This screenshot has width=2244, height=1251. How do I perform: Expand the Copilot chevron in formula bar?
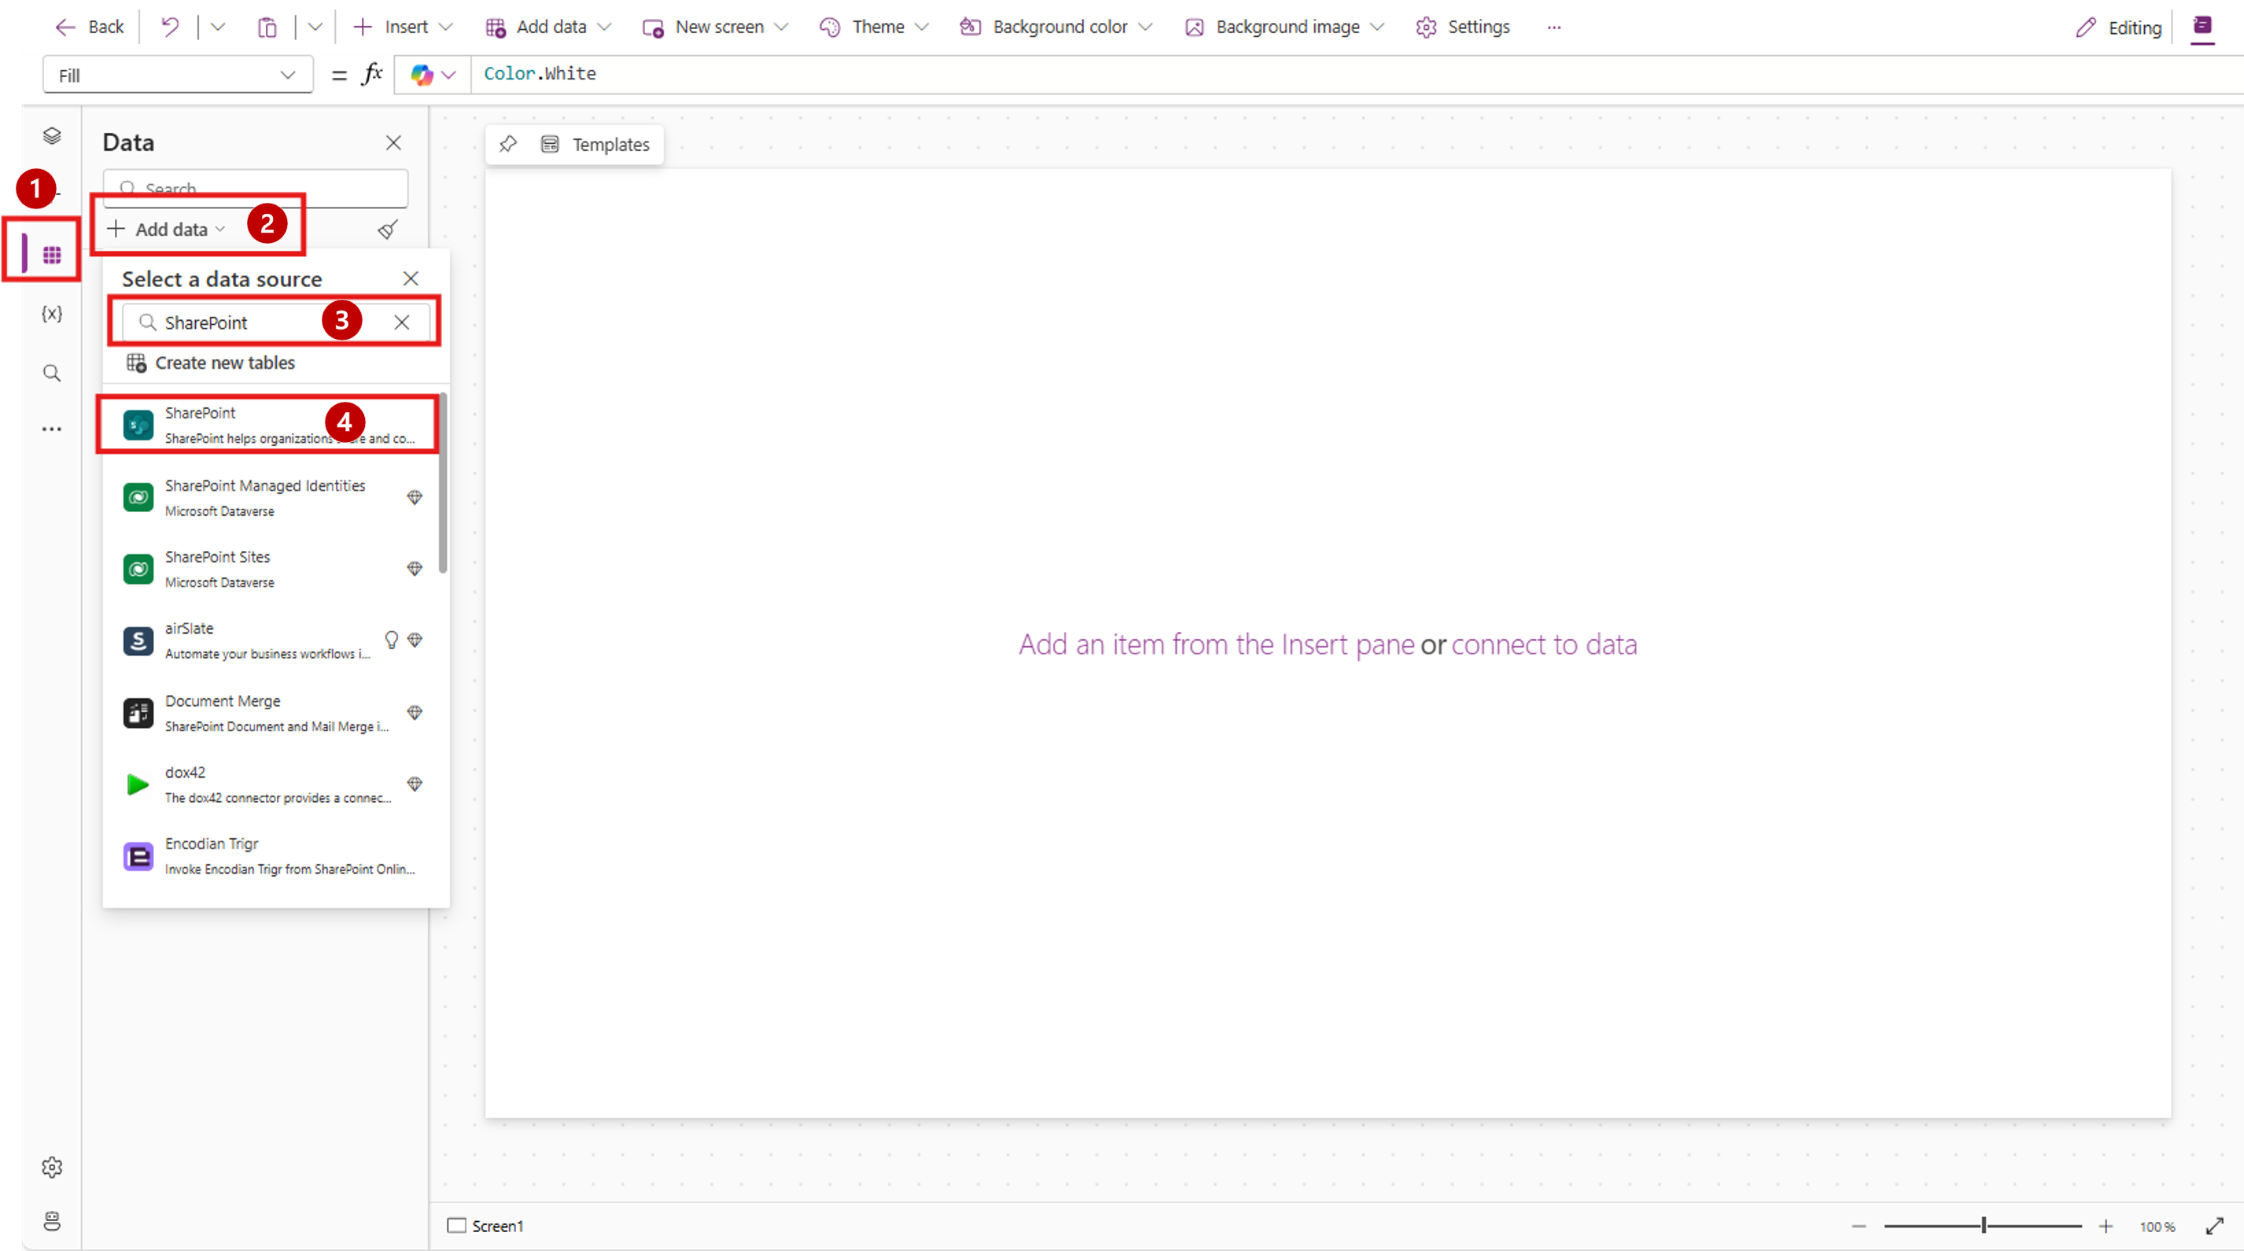tap(448, 75)
